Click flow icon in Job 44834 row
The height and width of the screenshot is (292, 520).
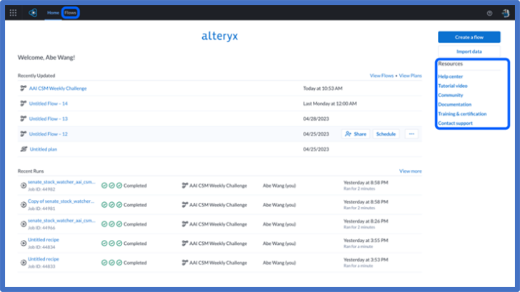click(185, 243)
